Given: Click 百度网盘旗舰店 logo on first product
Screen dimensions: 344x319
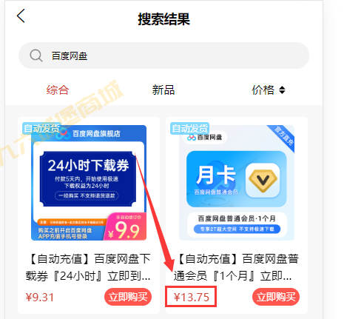Looking at the screenshot, I should tap(90, 134).
